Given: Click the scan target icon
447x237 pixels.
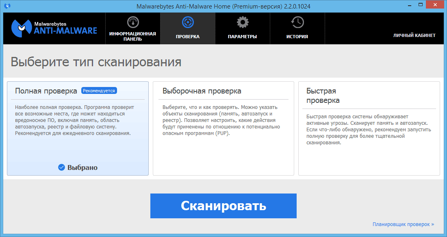Looking at the screenshot, I should 188,22.
